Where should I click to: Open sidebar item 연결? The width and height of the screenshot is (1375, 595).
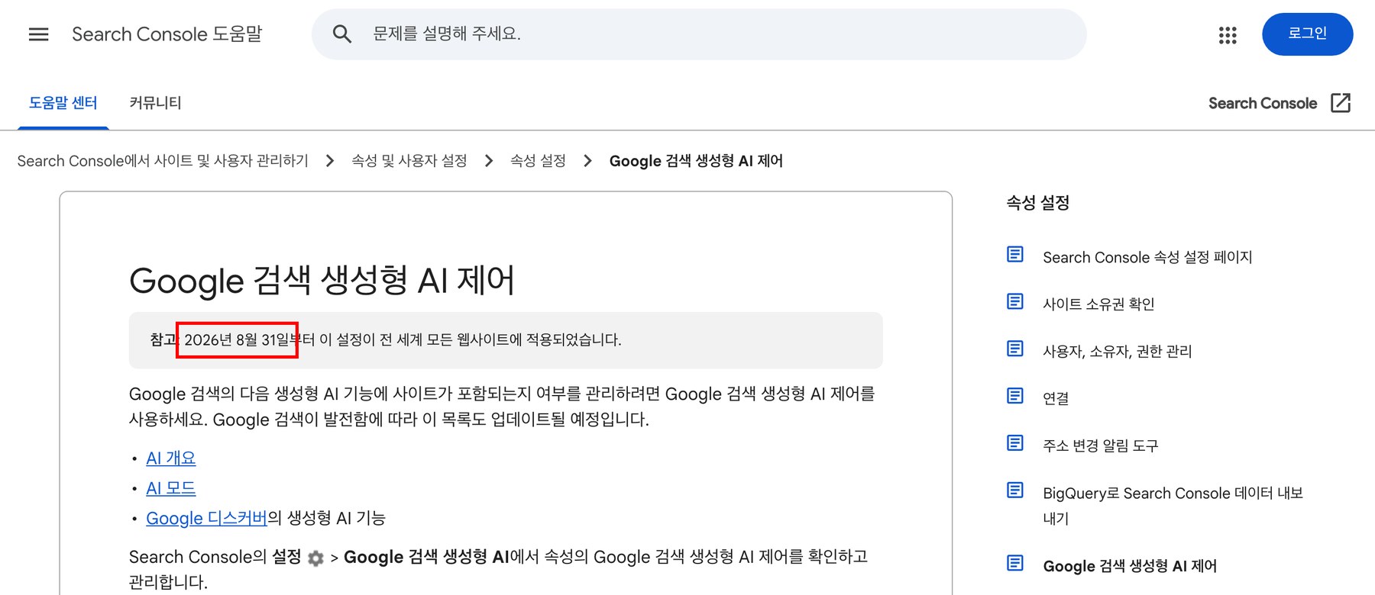click(x=1056, y=398)
